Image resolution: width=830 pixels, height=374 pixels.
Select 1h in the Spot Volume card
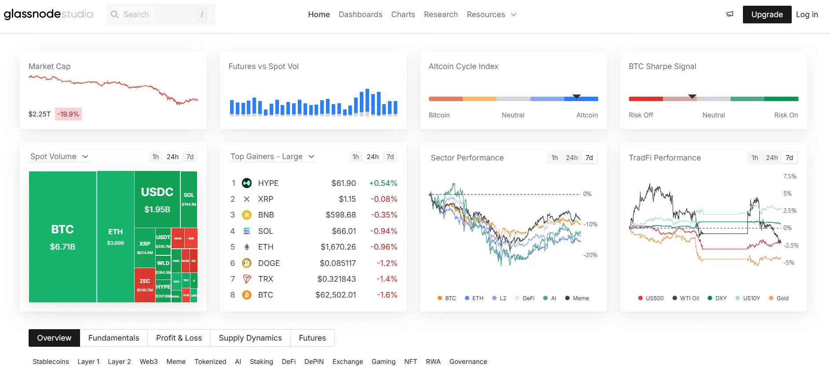(x=156, y=157)
